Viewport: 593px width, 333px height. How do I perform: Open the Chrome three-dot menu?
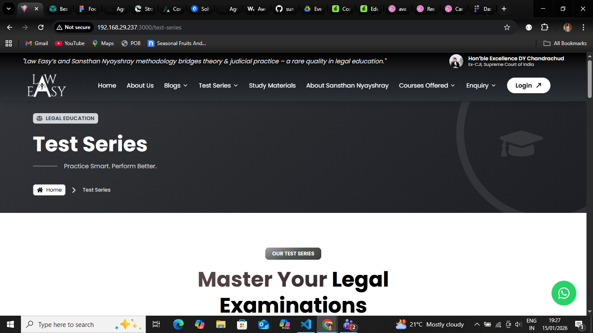[x=582, y=27]
